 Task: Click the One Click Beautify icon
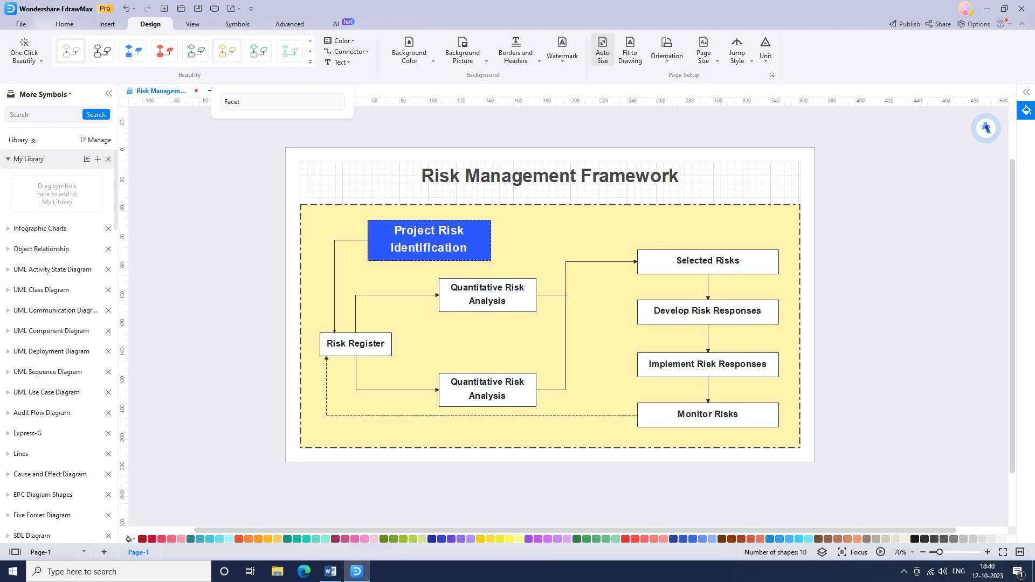pyautogui.click(x=24, y=43)
